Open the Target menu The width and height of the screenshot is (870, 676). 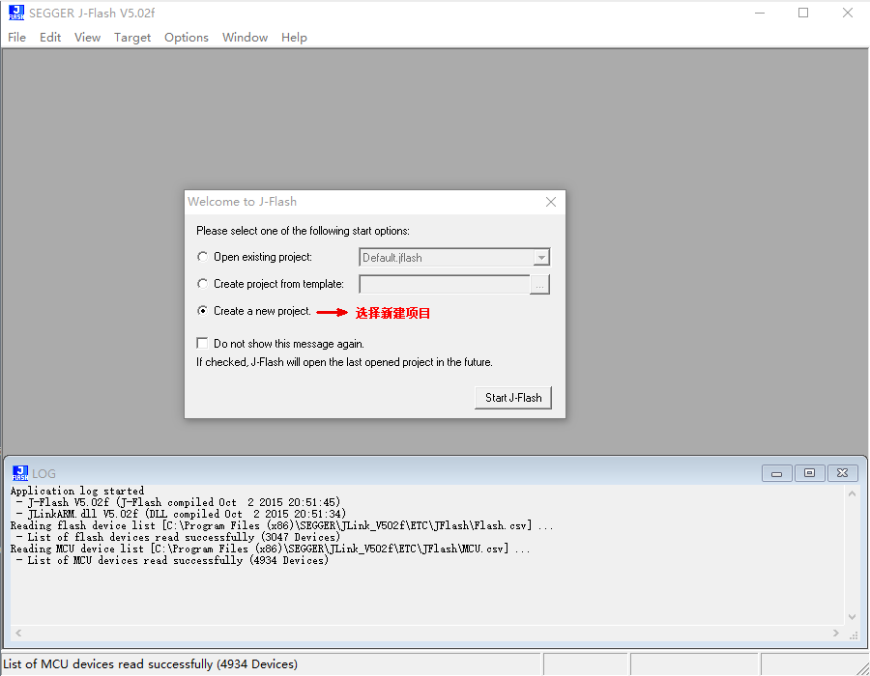click(132, 38)
